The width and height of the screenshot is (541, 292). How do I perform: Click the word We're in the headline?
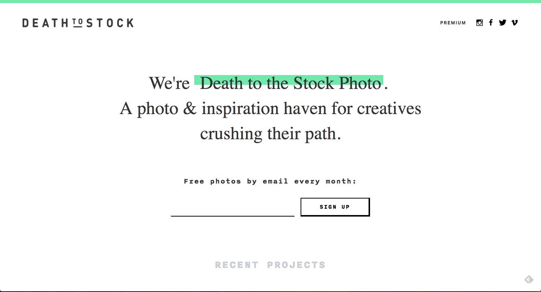(169, 83)
